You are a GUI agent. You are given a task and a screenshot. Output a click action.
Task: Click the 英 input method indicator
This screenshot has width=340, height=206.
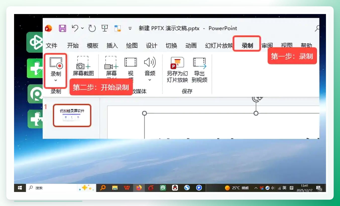click(x=285, y=188)
